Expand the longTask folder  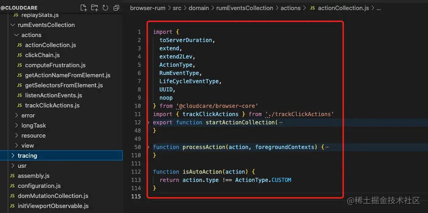pyautogui.click(x=16, y=126)
